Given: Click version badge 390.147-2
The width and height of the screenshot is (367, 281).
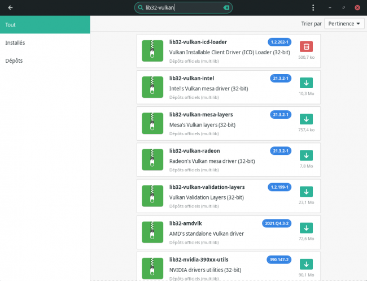Looking at the screenshot, I should 279,260.
